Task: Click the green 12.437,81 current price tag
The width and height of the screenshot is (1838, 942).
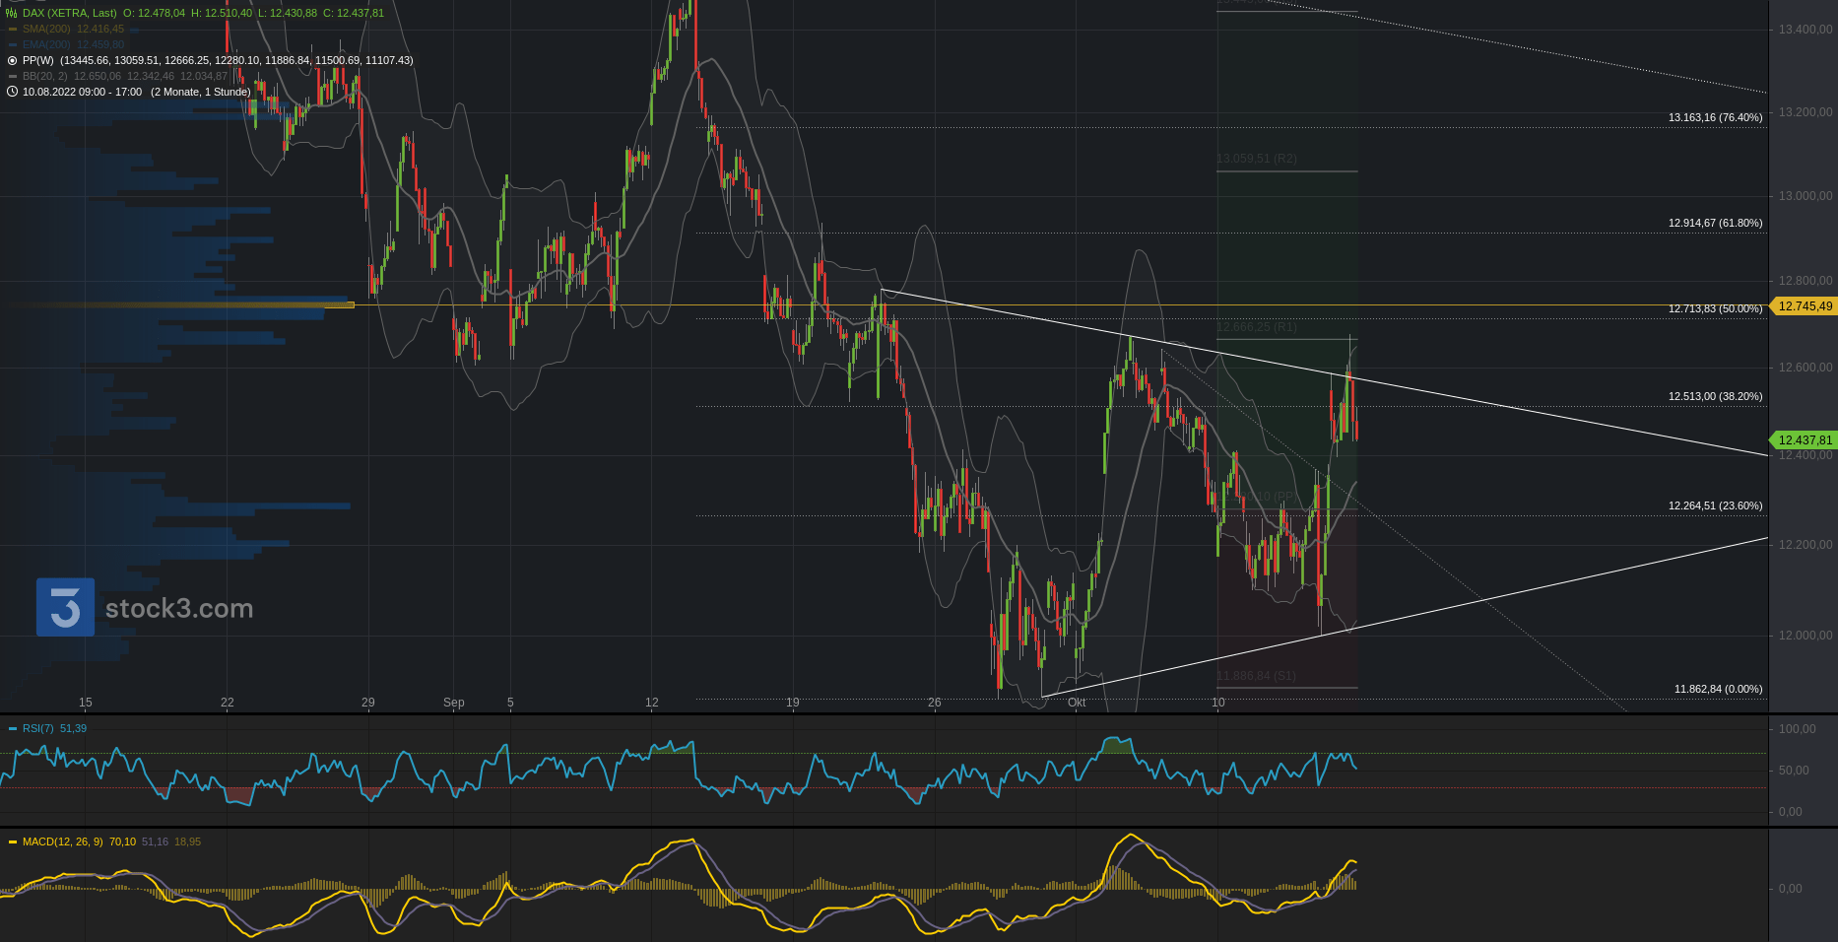Action: (1805, 440)
